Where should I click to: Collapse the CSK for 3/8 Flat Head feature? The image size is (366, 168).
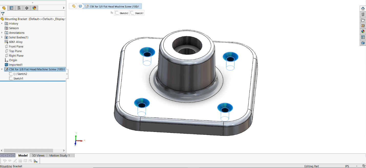(2, 69)
